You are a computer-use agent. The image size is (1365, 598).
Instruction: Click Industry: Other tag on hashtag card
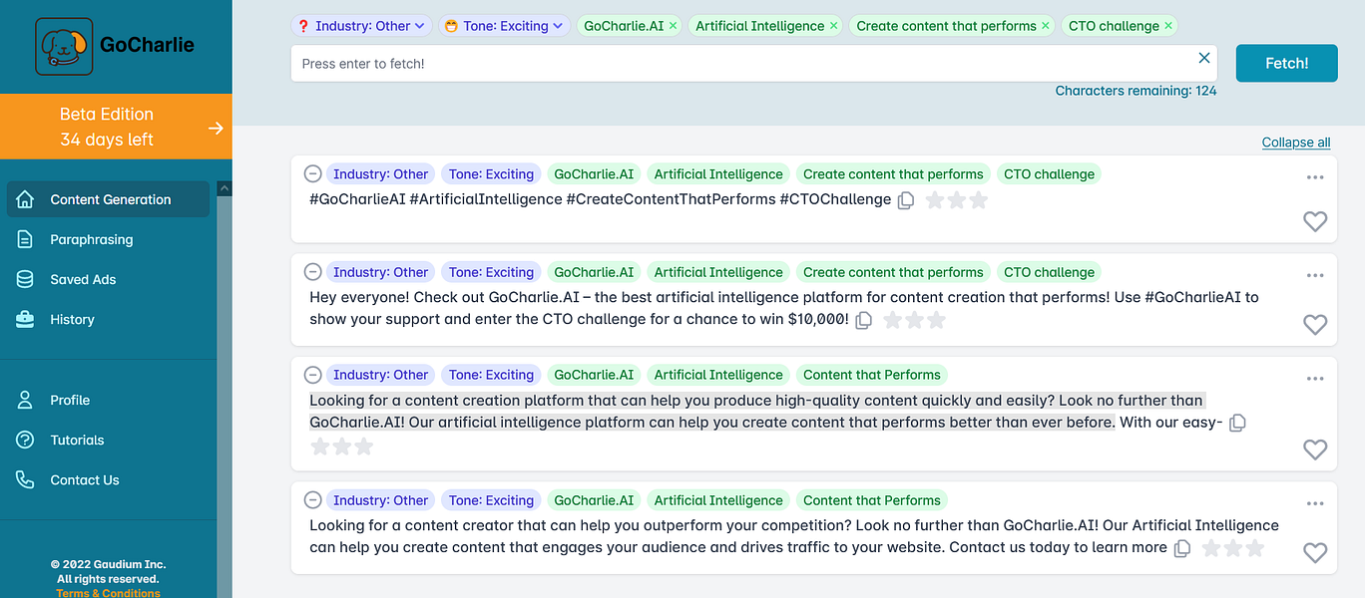[x=380, y=173]
